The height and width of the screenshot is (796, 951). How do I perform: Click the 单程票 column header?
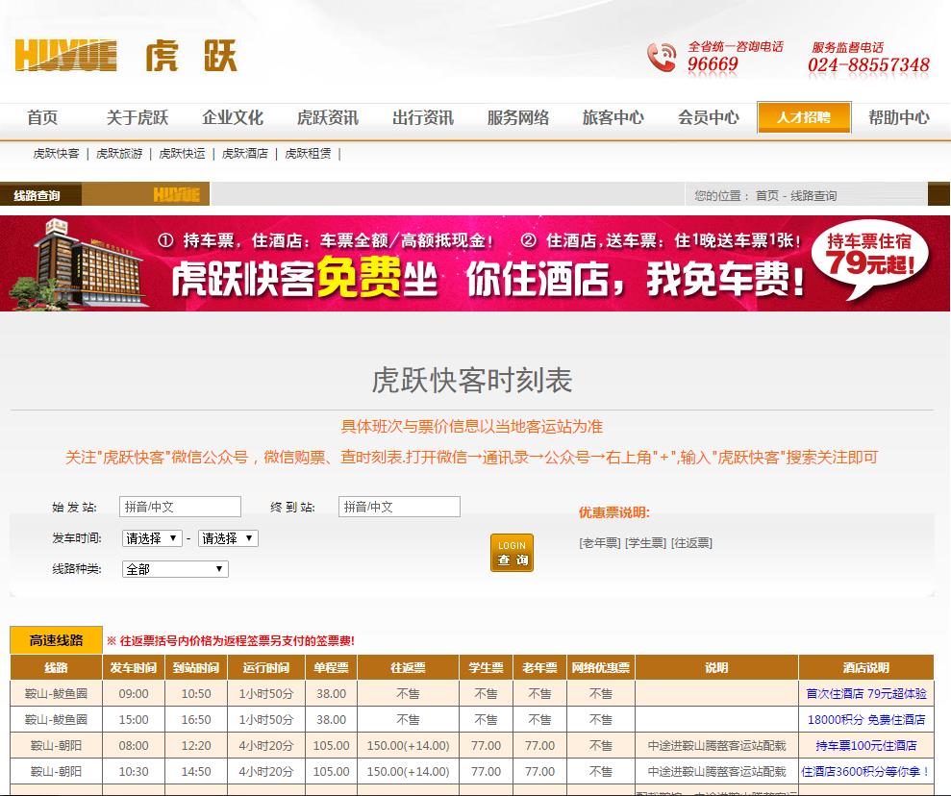coord(331,667)
